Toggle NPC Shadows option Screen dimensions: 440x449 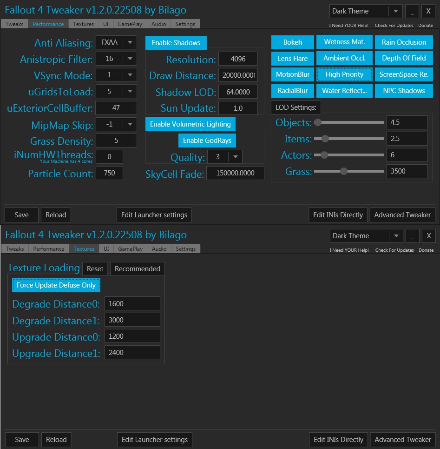[x=404, y=91]
